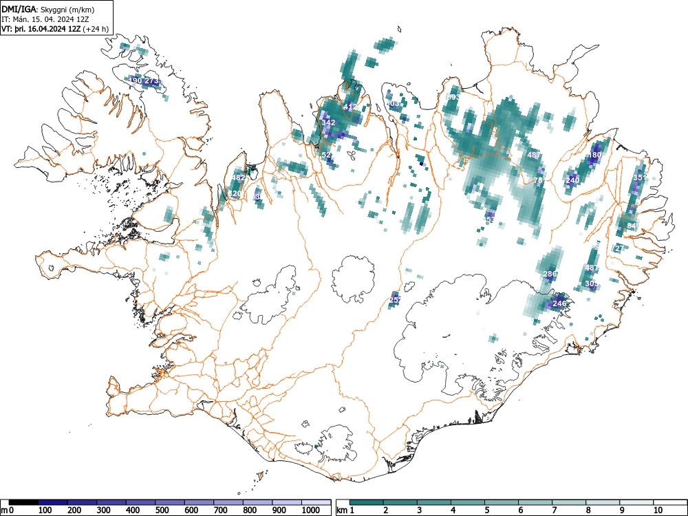Click the '200' tick label in the legend
Viewport: 688px width, 516px height.
click(74, 510)
